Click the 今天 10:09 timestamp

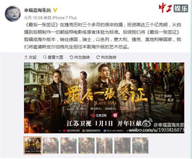coord(33,18)
